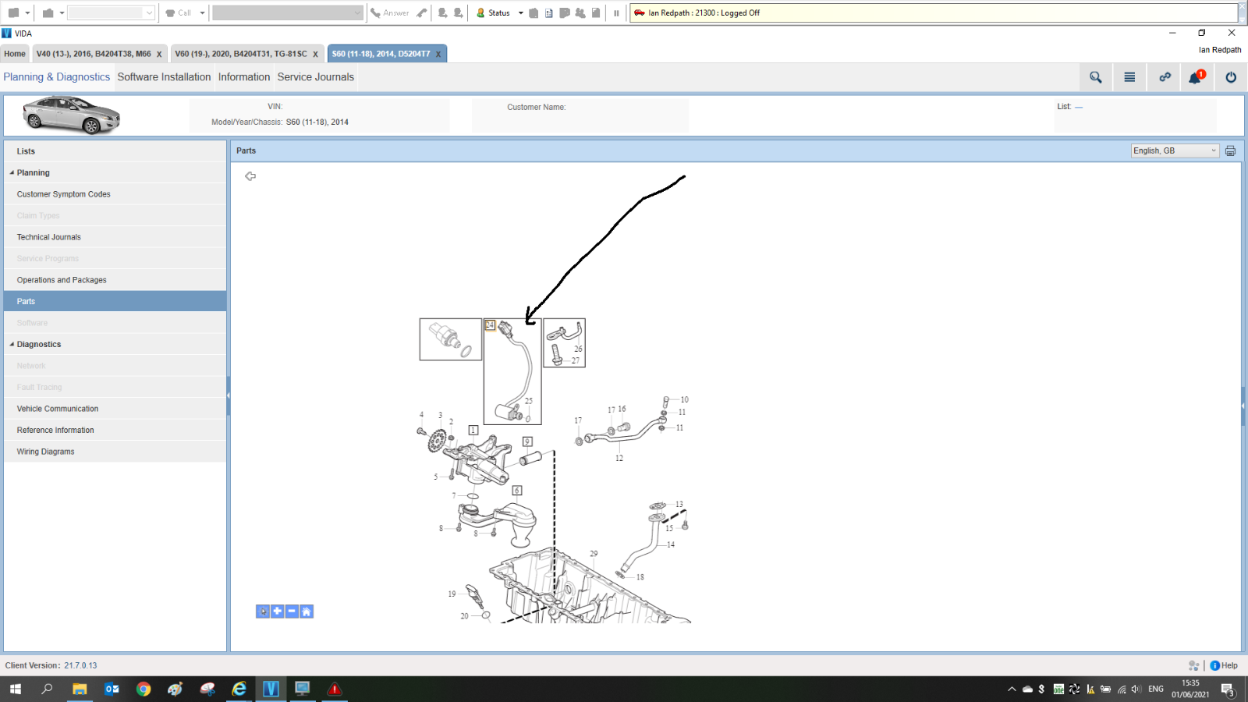Screen dimensions: 1248x702
Task: Print the parts diagram with printer icon
Action: [x=1230, y=151]
